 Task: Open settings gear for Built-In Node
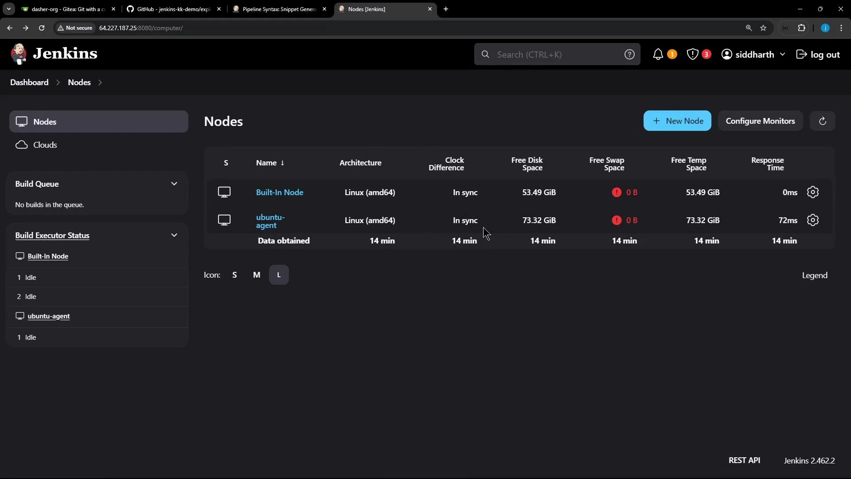[813, 192]
